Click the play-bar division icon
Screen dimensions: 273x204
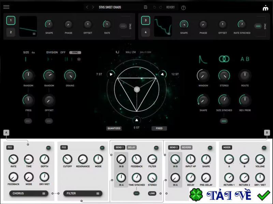(49, 59)
